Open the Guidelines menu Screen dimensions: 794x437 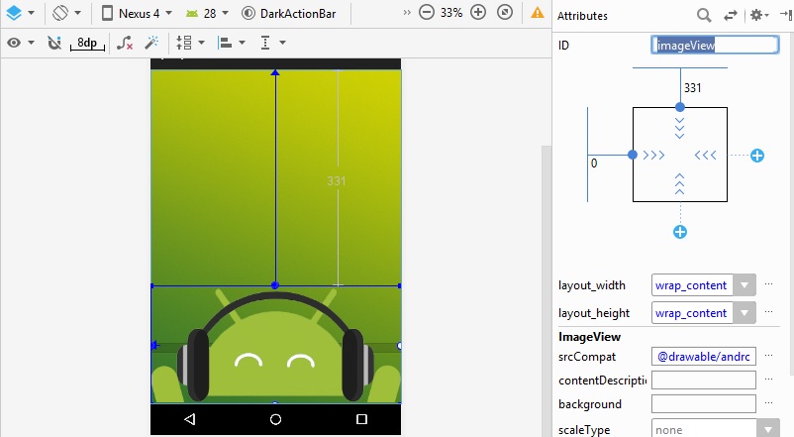point(271,43)
